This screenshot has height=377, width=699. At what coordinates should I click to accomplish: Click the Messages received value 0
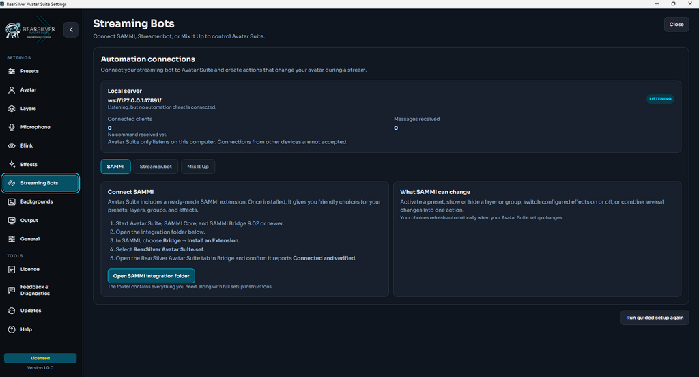coord(396,128)
